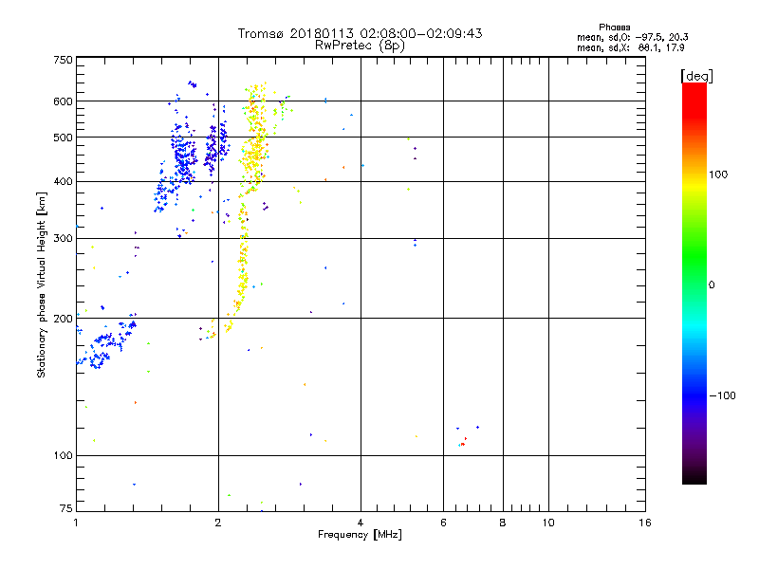
Task: Click the '0' colorbar tick label
Action: pos(712,285)
